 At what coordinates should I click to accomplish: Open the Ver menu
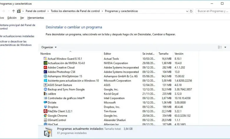tap(22, 18)
